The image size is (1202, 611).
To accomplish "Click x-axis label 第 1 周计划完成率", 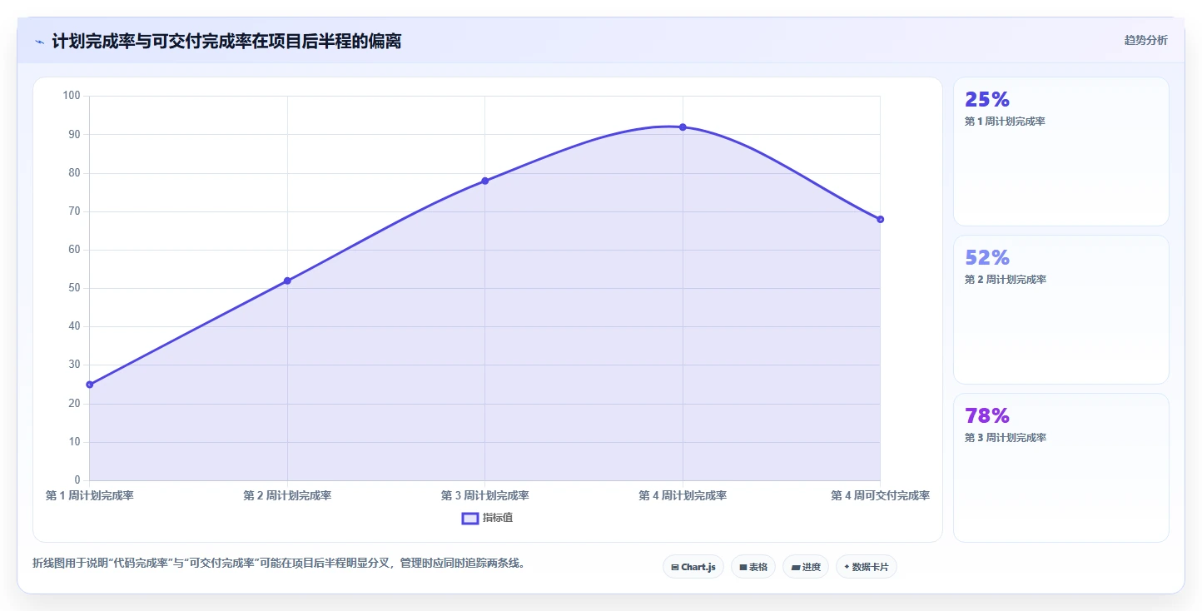I will pos(90,495).
